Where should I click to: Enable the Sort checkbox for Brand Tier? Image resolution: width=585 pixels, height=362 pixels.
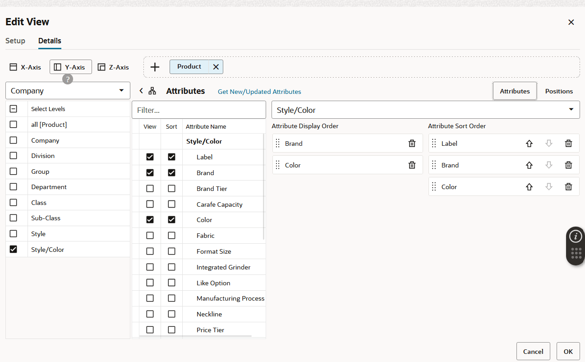(x=171, y=188)
